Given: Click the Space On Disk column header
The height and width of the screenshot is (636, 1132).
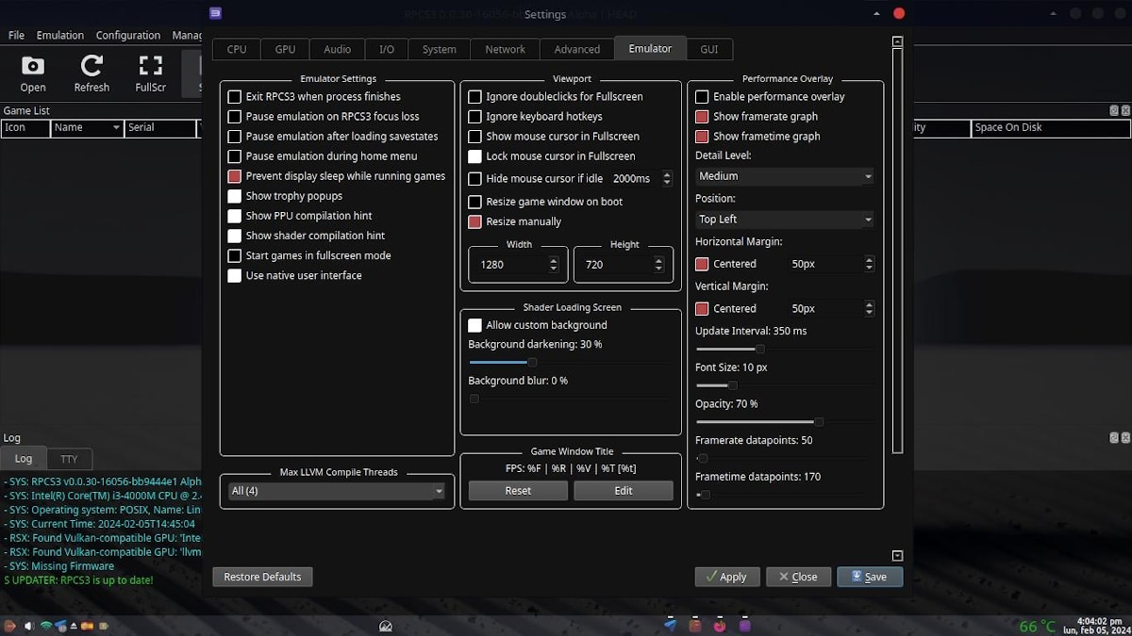Looking at the screenshot, I should [x=1051, y=128].
